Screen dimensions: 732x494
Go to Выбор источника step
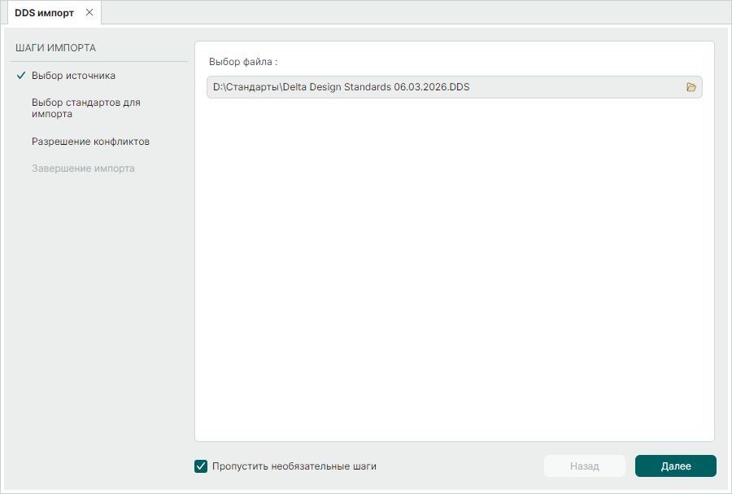point(73,76)
